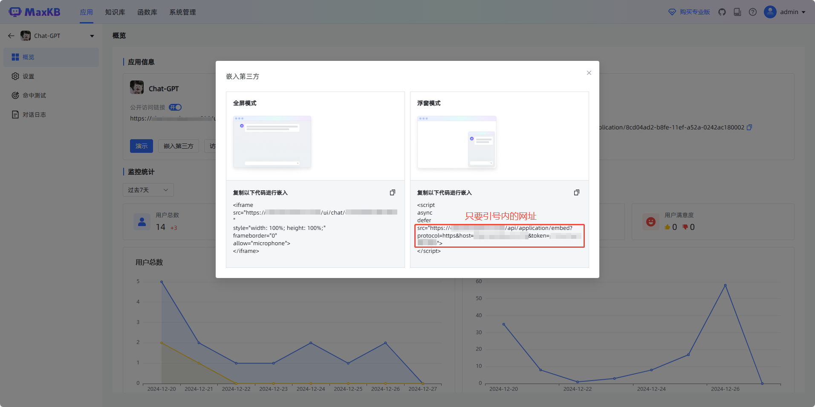This screenshot has width=815, height=407.
Task: Click the 演示 button
Action: (142, 146)
